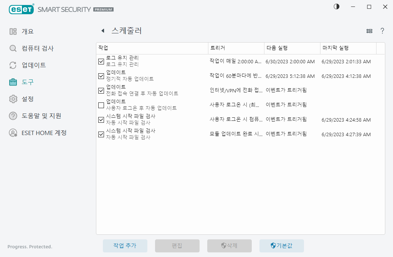
Task: Click the 업데이트 refresh icon
Action: point(13,65)
